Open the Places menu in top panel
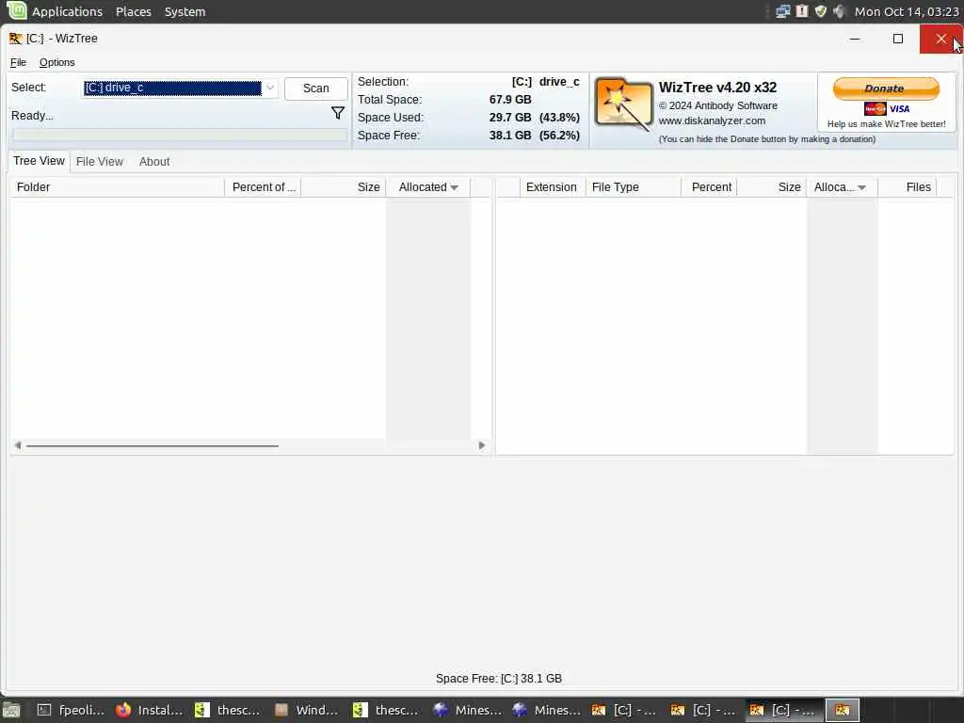Image resolution: width=964 pixels, height=723 pixels. pos(134,11)
